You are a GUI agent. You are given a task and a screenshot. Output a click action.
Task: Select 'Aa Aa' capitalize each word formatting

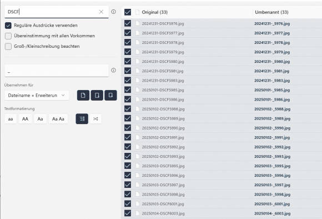tap(58, 119)
